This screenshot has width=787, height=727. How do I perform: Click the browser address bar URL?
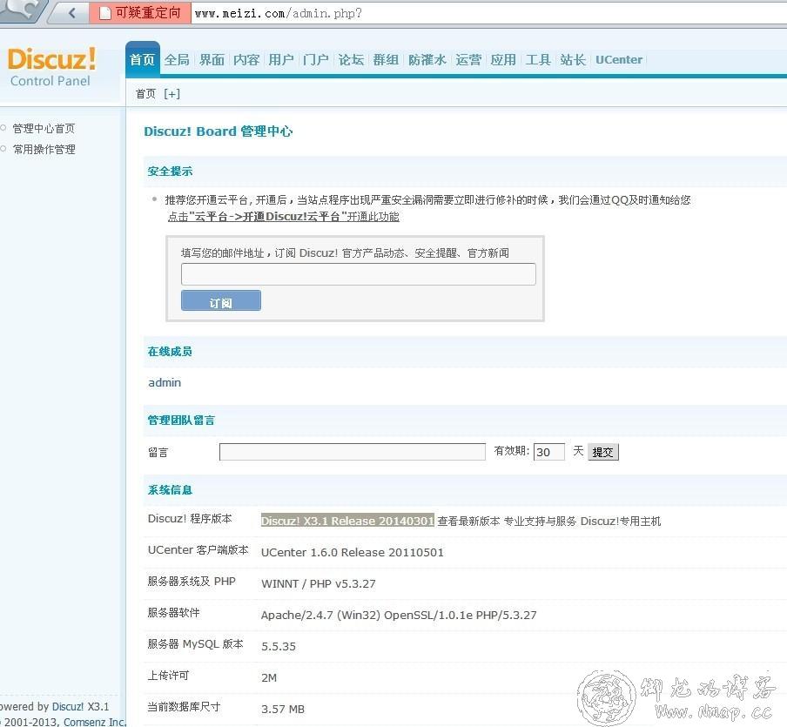[x=278, y=14]
